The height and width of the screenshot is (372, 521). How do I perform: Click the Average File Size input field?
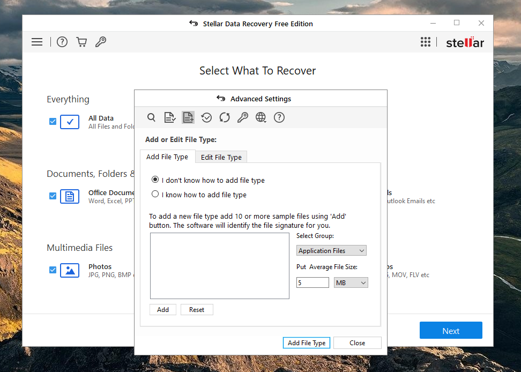(312, 282)
